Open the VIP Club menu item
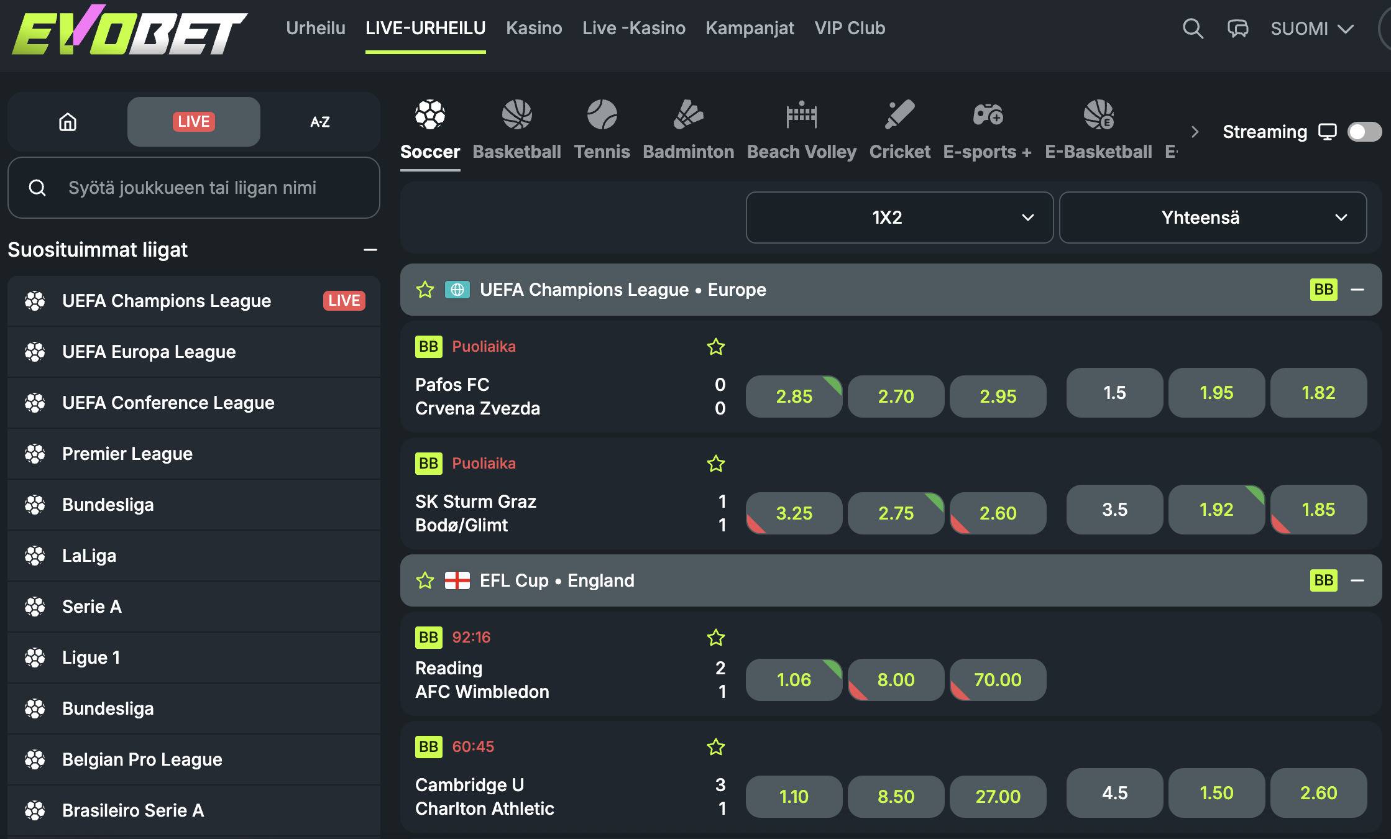1391x839 pixels. [x=850, y=28]
